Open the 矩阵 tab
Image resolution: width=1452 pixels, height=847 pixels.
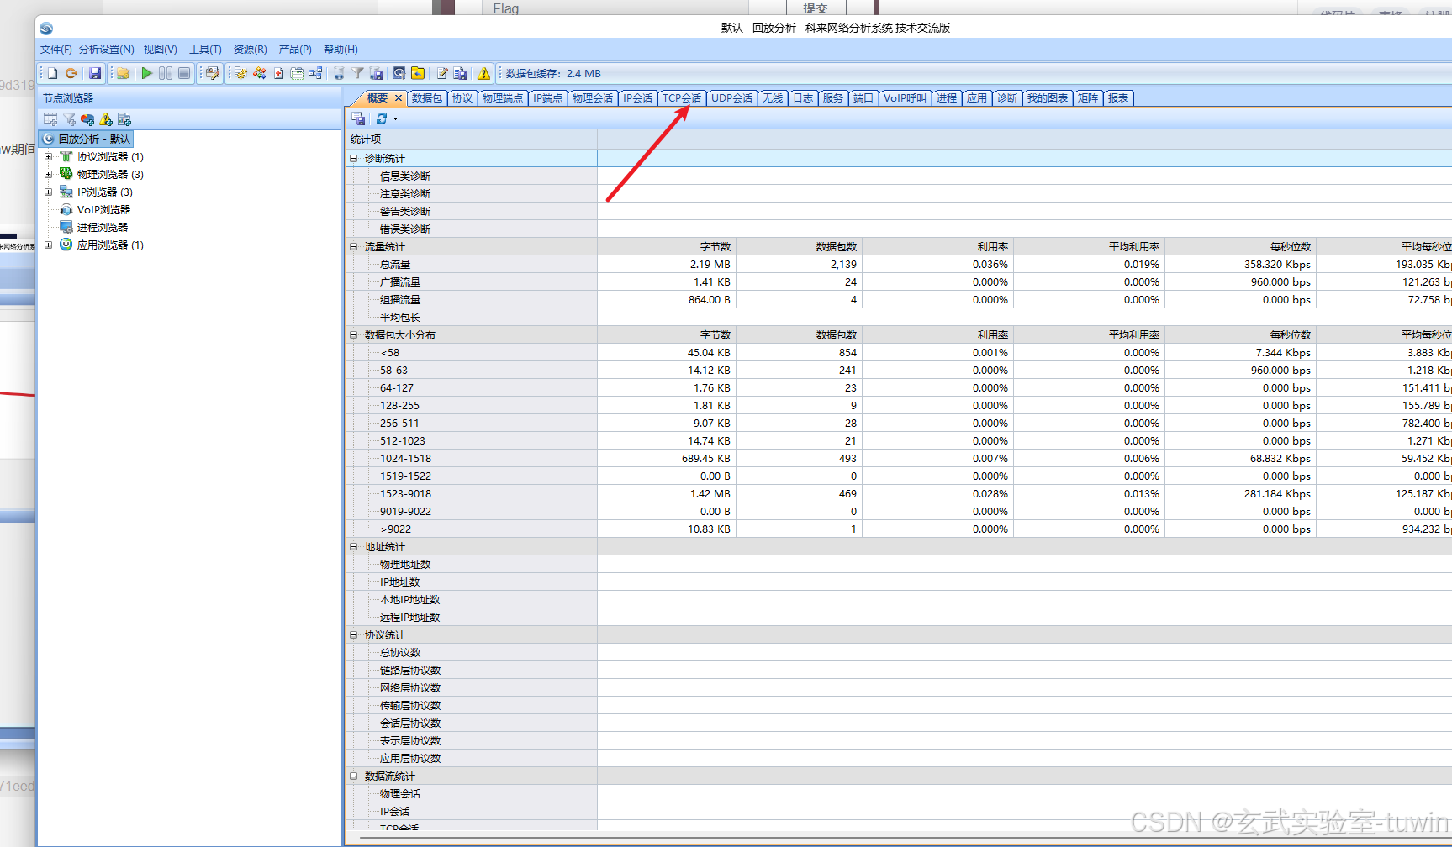(x=1088, y=98)
